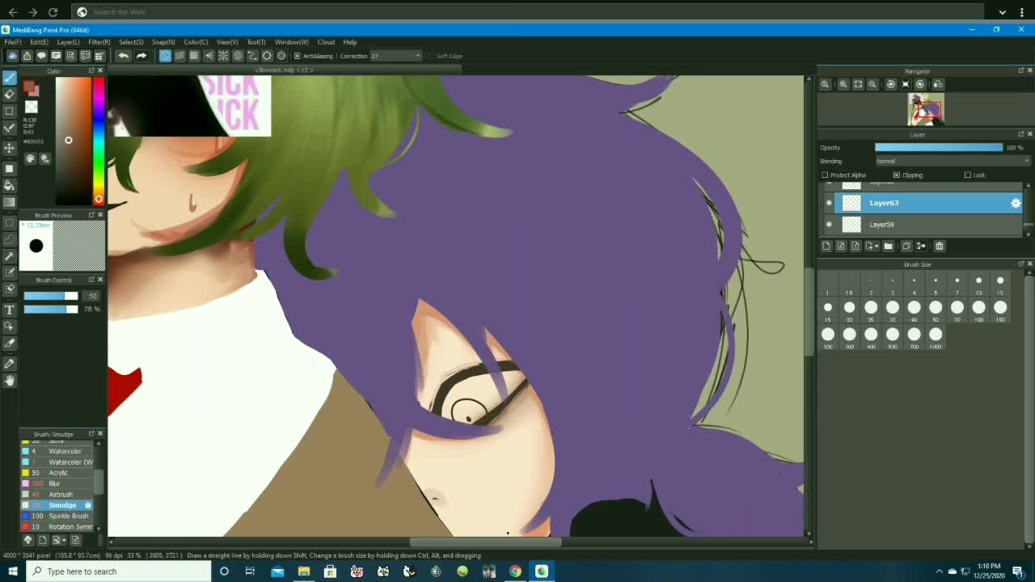This screenshot has width=1035, height=582.
Task: Enable circle snap guide
Action: [x=238, y=56]
